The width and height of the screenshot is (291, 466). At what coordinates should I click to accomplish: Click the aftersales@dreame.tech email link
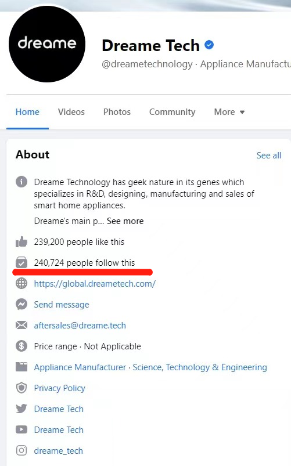coord(80,326)
